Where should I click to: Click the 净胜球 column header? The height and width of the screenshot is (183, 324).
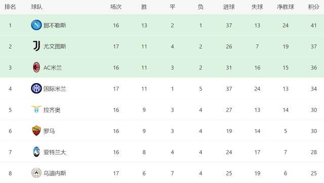coord(286,7)
